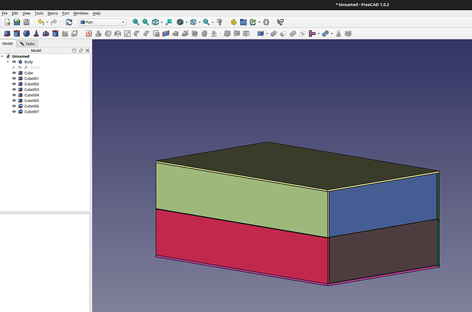Click the Undo arrow icon
472x312 pixels.
click(40, 23)
